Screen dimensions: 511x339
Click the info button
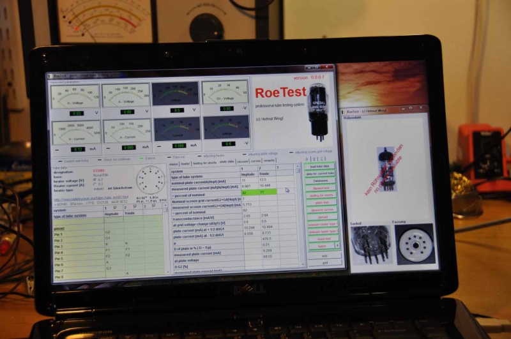pyautogui.click(x=324, y=256)
